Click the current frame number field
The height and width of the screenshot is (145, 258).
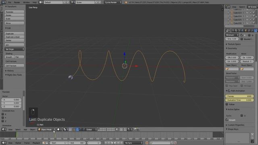click(94, 143)
